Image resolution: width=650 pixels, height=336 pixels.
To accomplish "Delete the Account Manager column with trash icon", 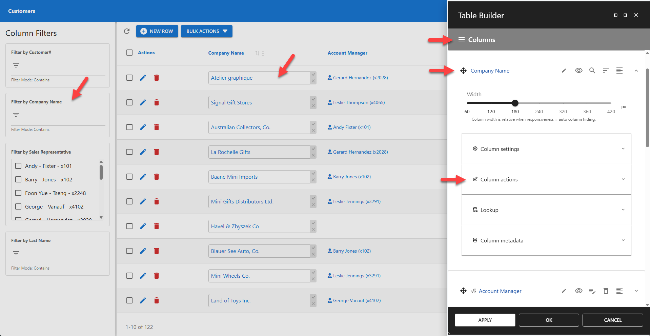I will coord(606,291).
